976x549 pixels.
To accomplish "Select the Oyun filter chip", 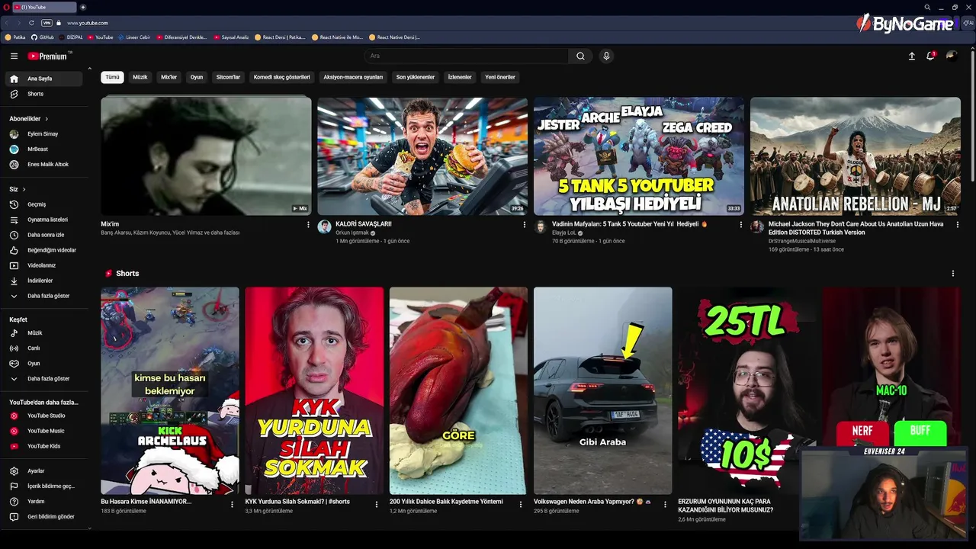I will (x=197, y=77).
